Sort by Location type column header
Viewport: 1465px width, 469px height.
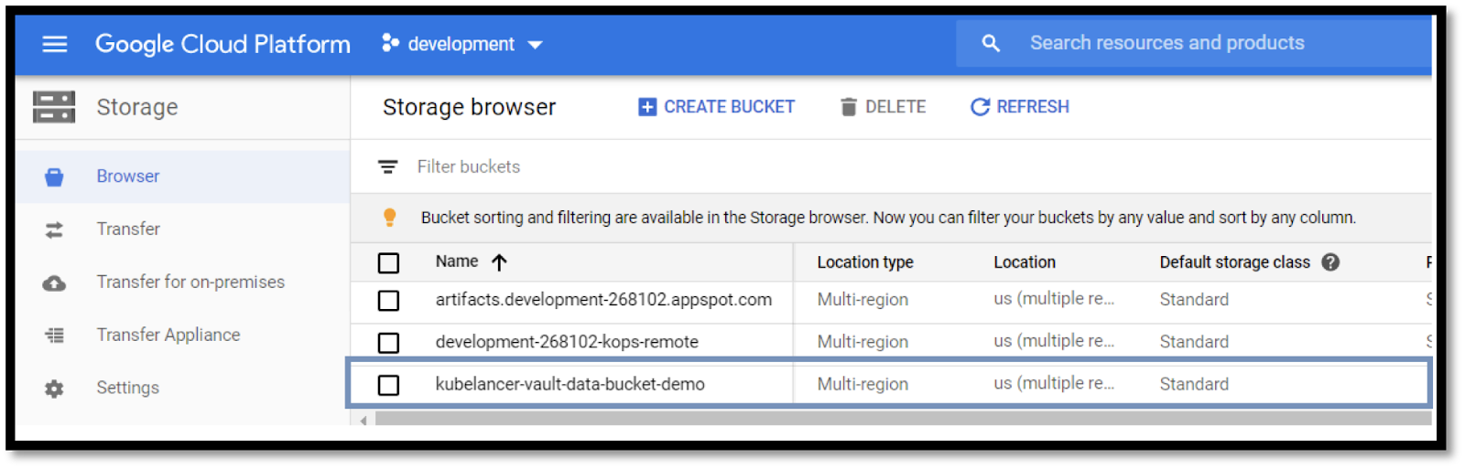point(864,262)
